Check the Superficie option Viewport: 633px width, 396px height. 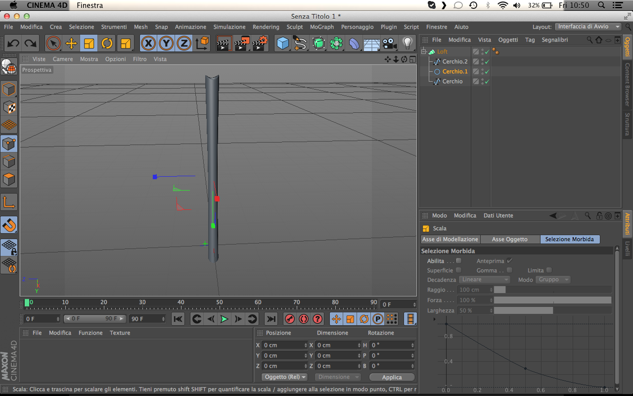point(458,270)
